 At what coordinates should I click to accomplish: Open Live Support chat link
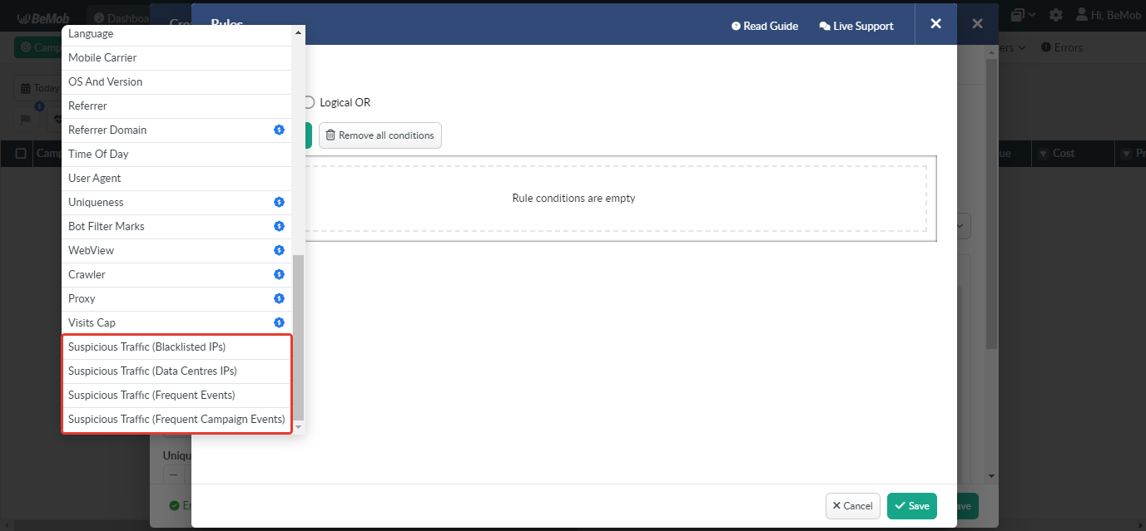click(x=856, y=27)
